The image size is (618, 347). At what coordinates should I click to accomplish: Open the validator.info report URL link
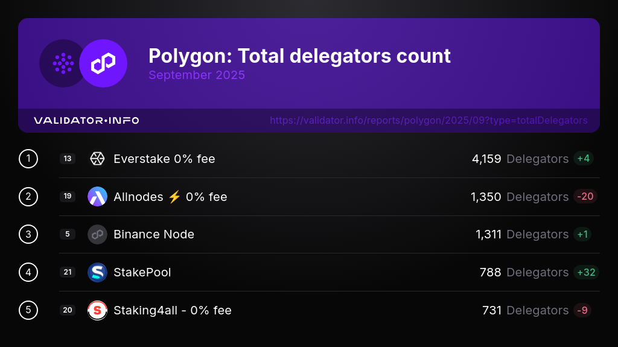click(x=428, y=121)
